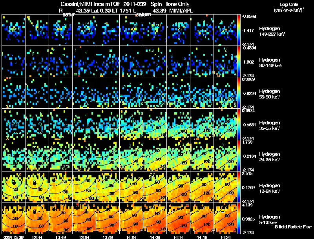
Task: Click the color bar beside Hydrogen 90-149 keV
Action: tap(239, 62)
